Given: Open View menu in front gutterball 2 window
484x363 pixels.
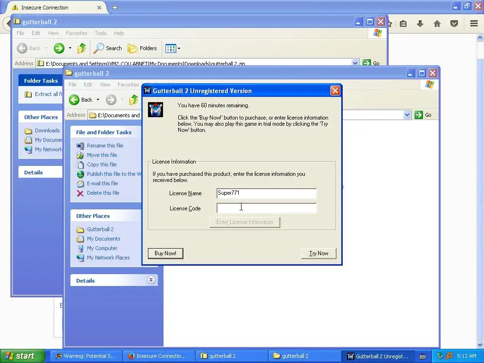Looking at the screenshot, I should pos(105,85).
